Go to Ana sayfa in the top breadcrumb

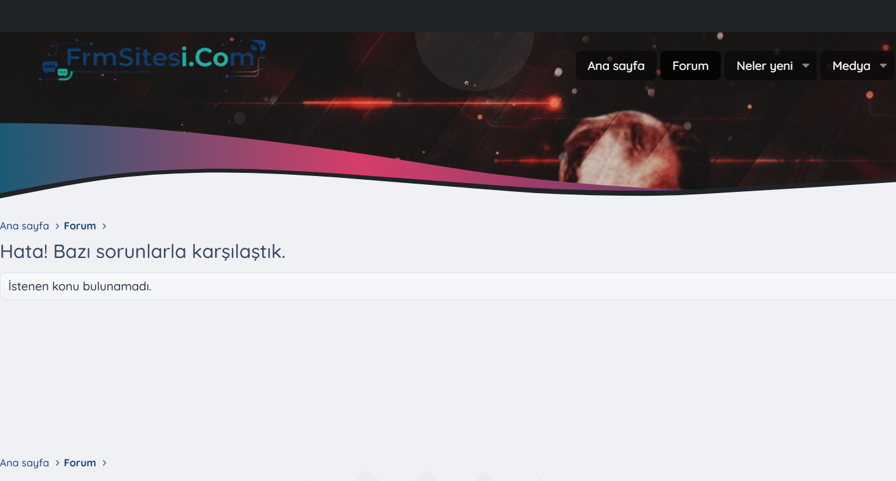click(25, 226)
